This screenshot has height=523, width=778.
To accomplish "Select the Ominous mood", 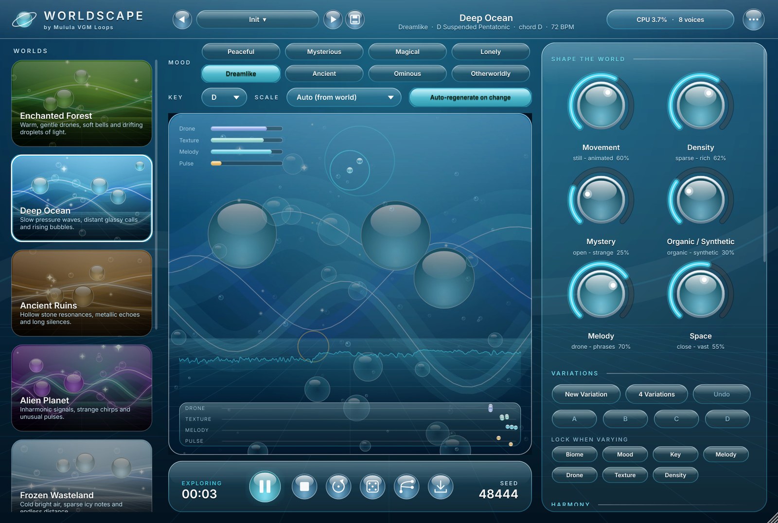I will pos(407,73).
